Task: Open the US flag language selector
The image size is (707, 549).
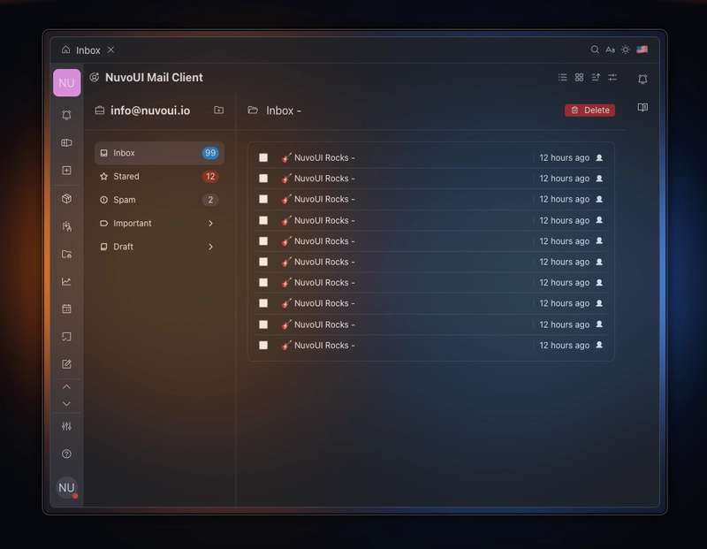Action: coord(642,50)
